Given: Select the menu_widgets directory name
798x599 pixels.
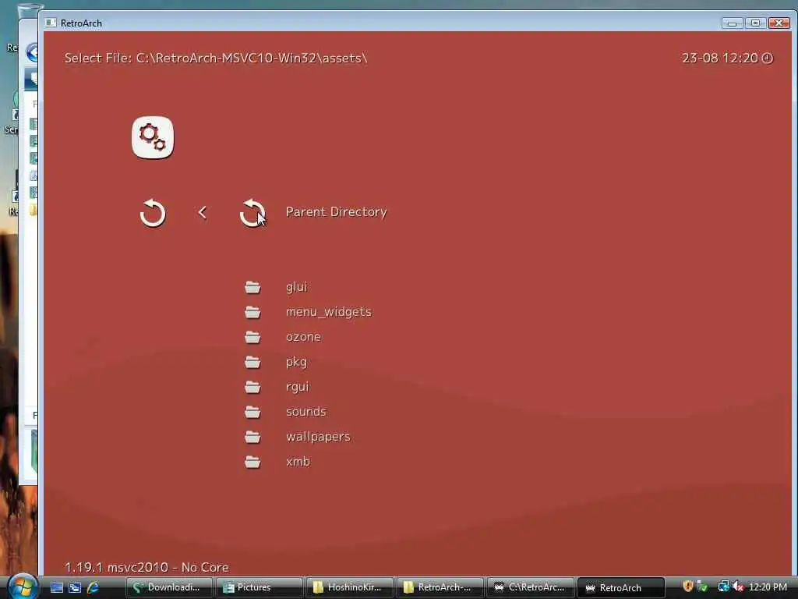Looking at the screenshot, I should (x=329, y=312).
